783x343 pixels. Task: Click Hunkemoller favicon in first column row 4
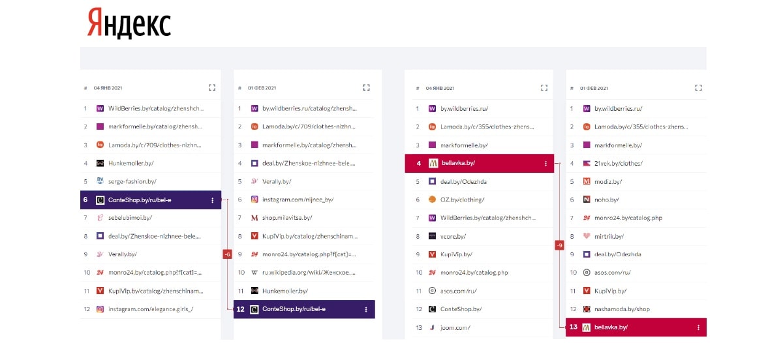(100, 163)
